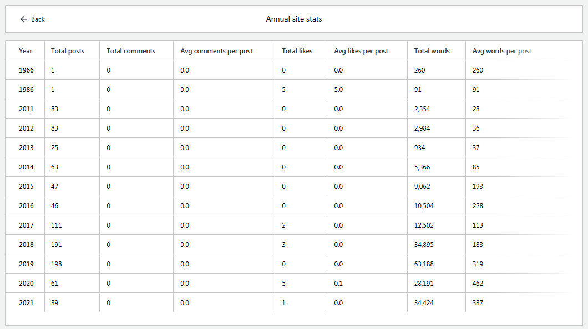
Task: Select the Total posts column header
Action: tap(68, 51)
